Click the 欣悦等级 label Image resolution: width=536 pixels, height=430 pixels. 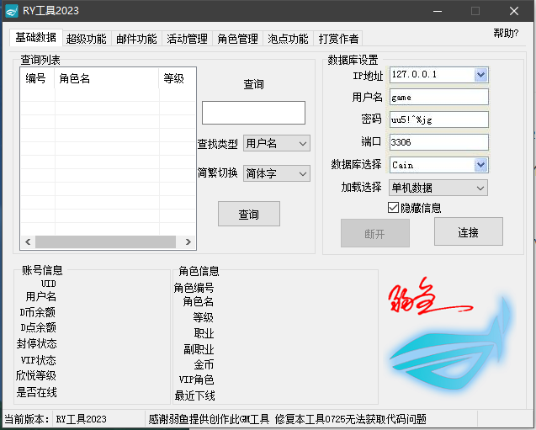[36, 375]
